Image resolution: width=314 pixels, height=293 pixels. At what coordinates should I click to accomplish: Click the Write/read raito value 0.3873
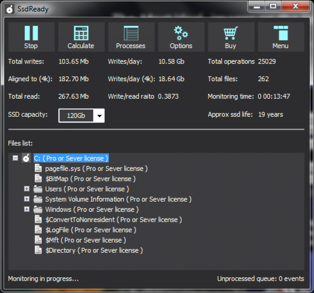click(168, 96)
